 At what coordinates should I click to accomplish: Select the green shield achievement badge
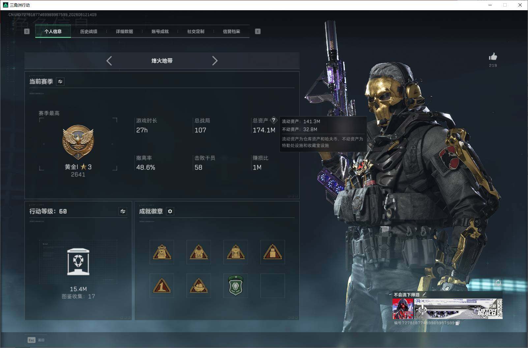pyautogui.click(x=236, y=286)
